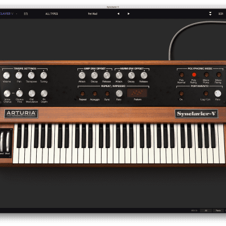Image resolution: width=226 pixels, height=226 pixels.
Task: Click the MIDI Ch label in the lower bar
Action: (x=194, y=211)
